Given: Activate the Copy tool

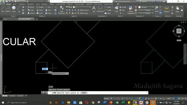Looking at the screenshot, I should pos(31,10).
